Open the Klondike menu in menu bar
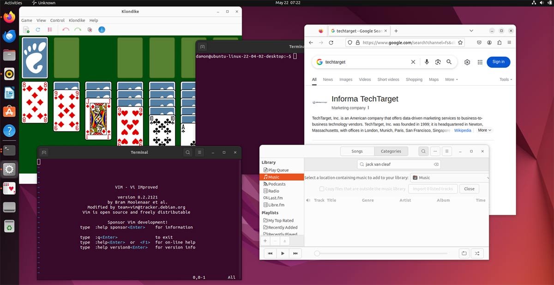The width and height of the screenshot is (554, 285). pos(77,20)
